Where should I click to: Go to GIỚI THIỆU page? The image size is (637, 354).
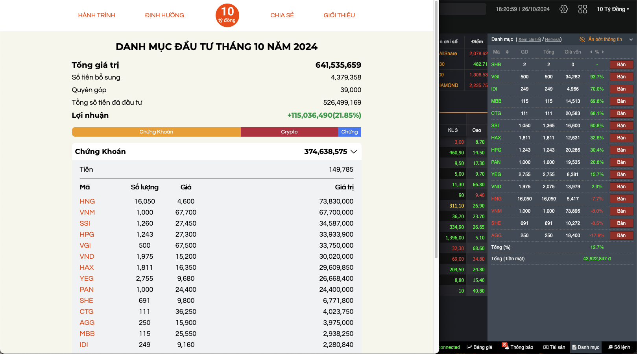tap(339, 15)
